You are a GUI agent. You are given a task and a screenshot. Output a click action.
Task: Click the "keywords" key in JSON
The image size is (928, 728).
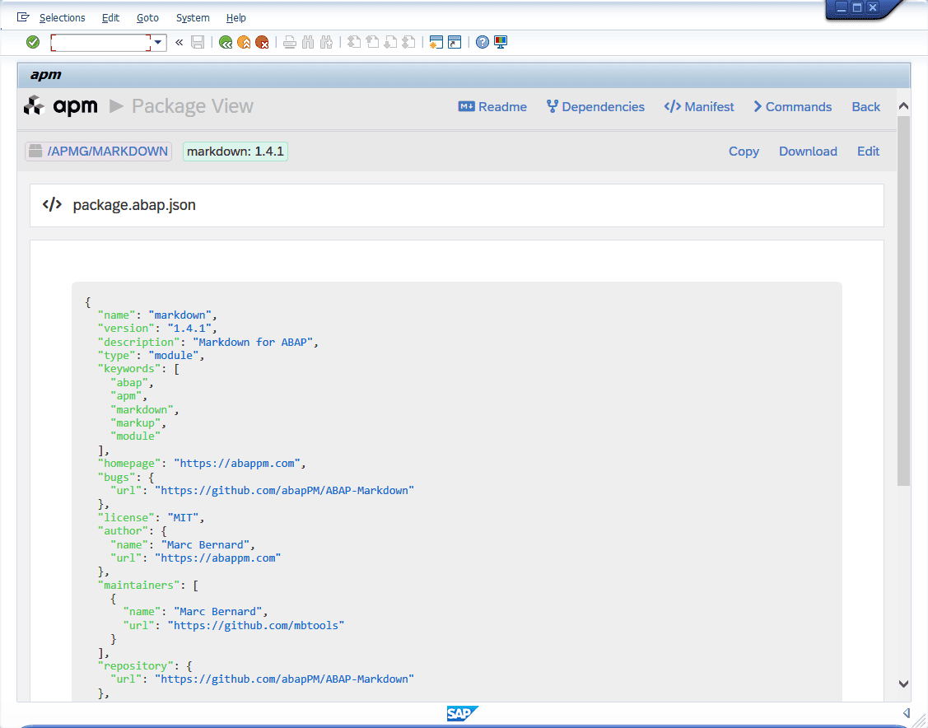129,369
